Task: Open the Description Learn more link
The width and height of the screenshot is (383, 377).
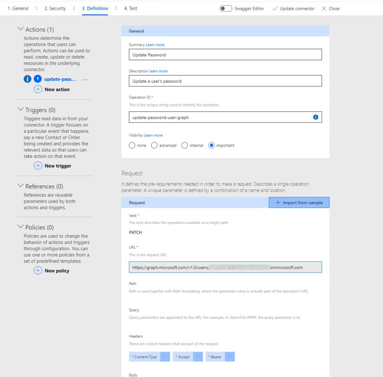Action: [x=158, y=71]
